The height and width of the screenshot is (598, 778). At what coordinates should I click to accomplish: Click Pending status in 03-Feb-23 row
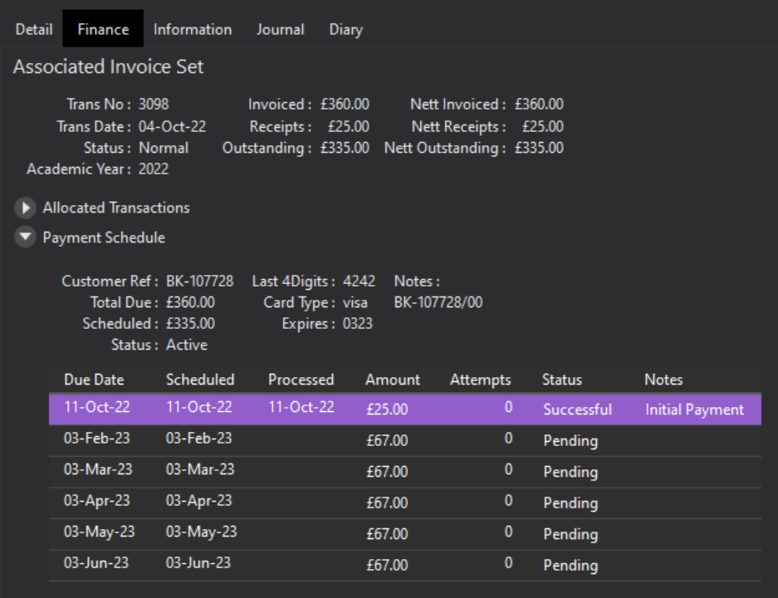[x=570, y=441]
